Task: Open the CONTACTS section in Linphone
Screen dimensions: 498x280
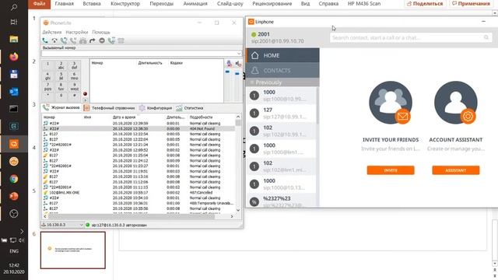Action: (x=282, y=71)
